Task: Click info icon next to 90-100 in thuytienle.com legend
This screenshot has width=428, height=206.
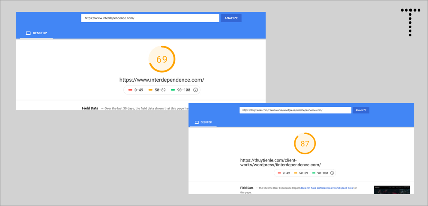Action: [x=332, y=173]
